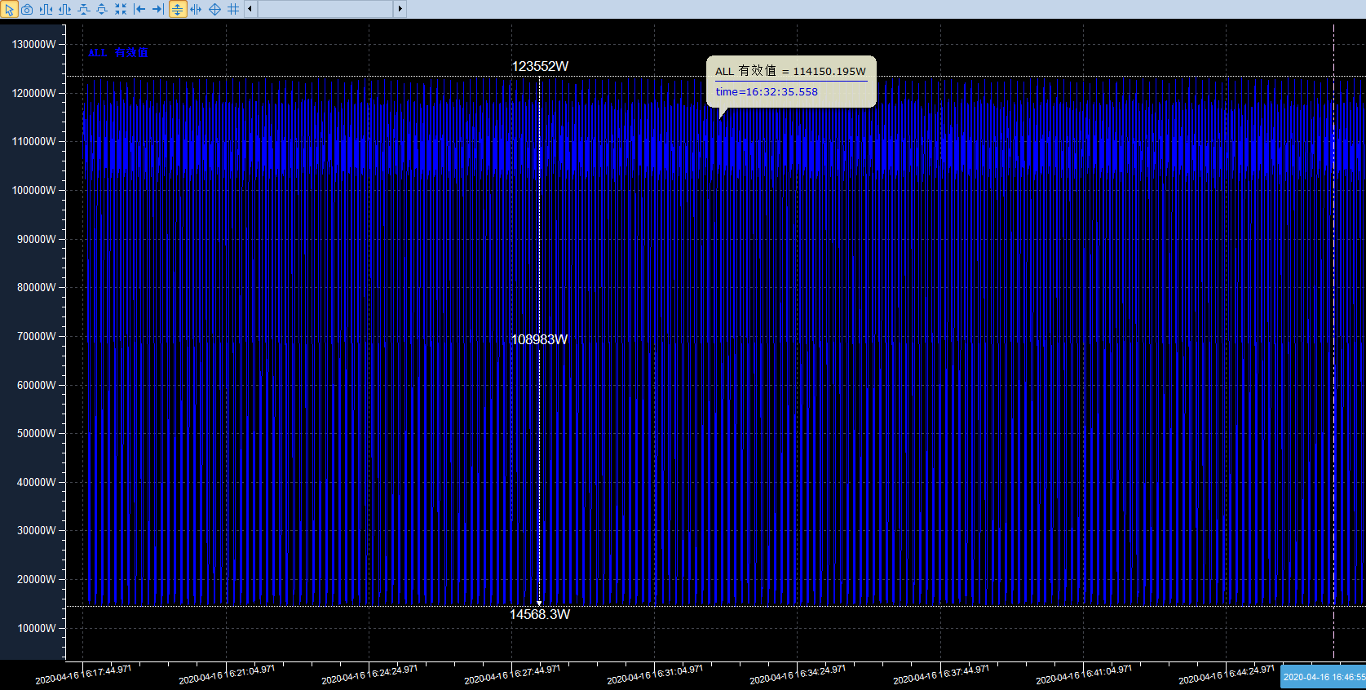Screen dimensions: 1366x690
Task: Click the 16:44:24.971 time axis label
Action: tap(1227, 675)
